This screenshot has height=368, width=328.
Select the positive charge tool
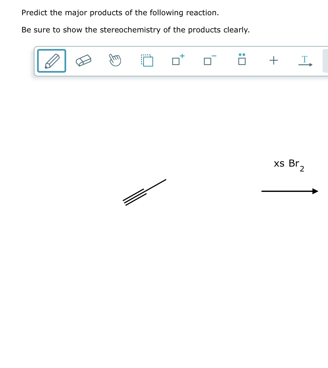point(177,61)
